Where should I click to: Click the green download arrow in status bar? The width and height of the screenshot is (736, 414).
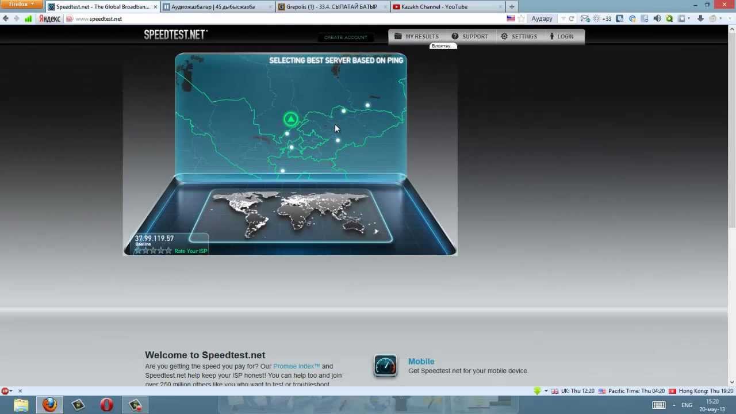point(537,391)
